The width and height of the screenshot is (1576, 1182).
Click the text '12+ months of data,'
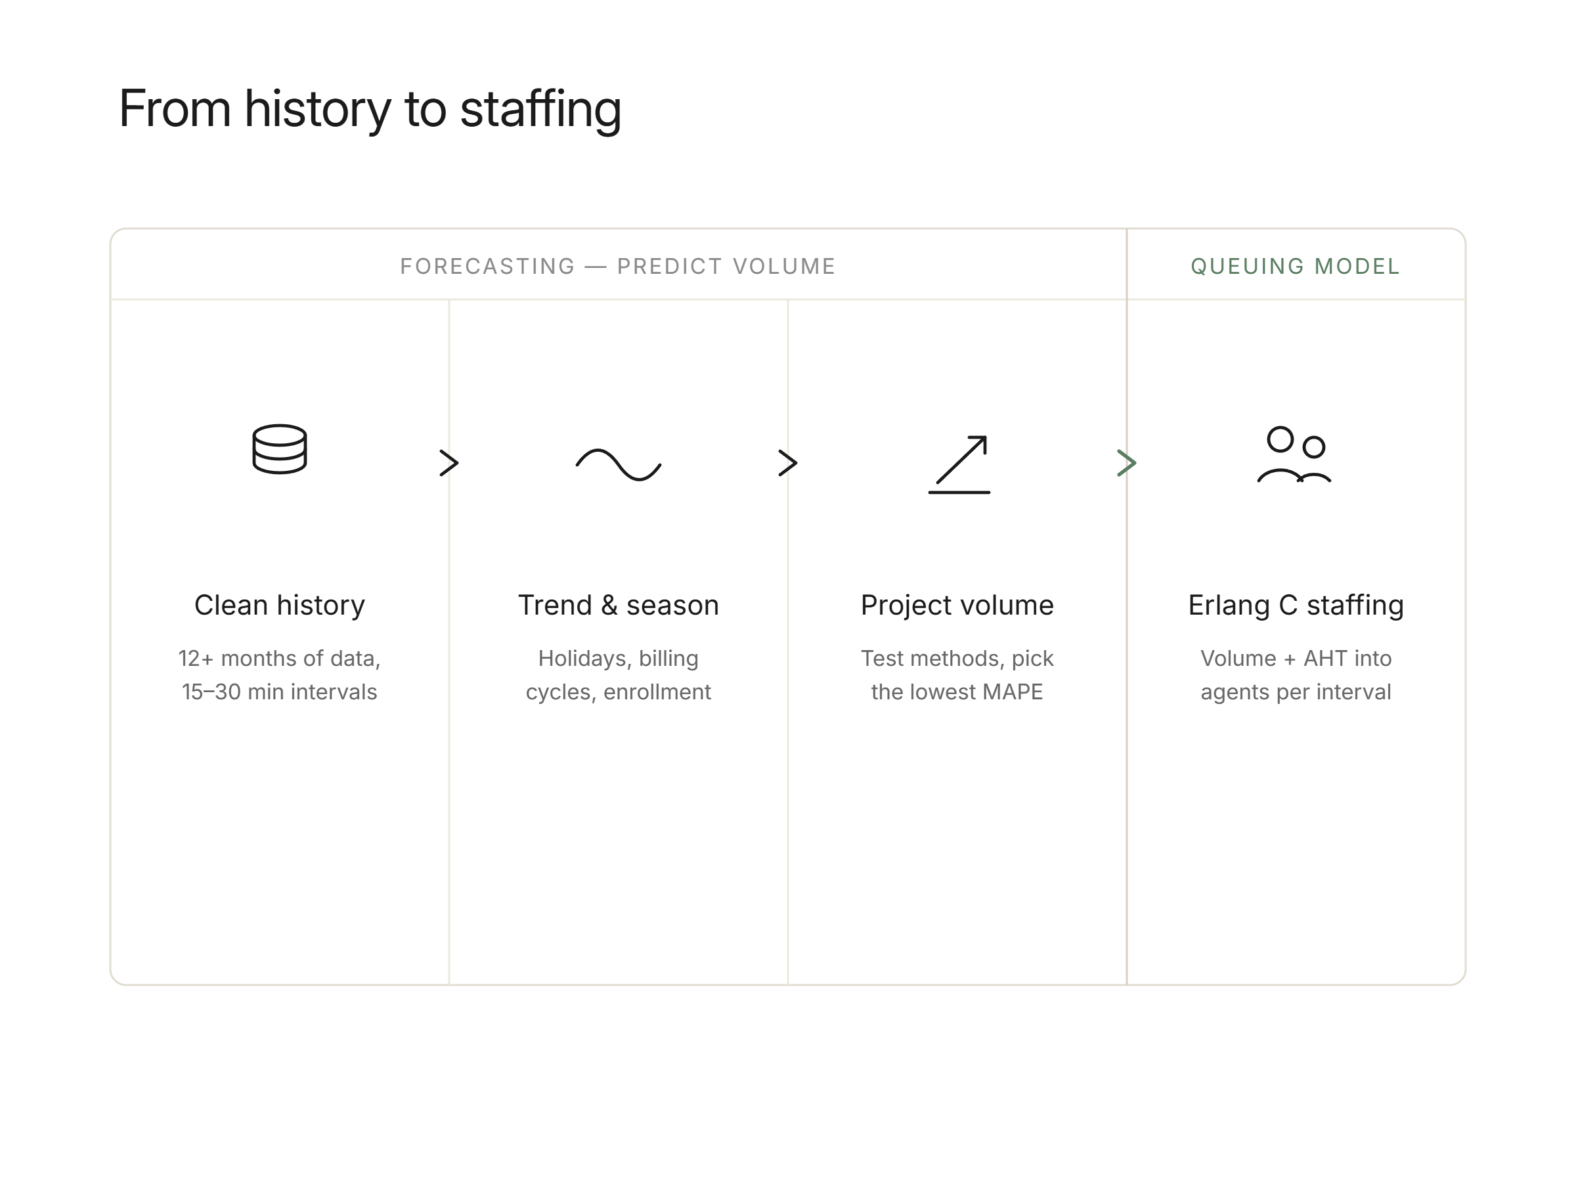(279, 659)
